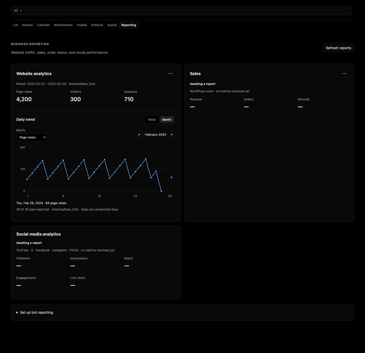Open Sales card more options menu

(344, 74)
